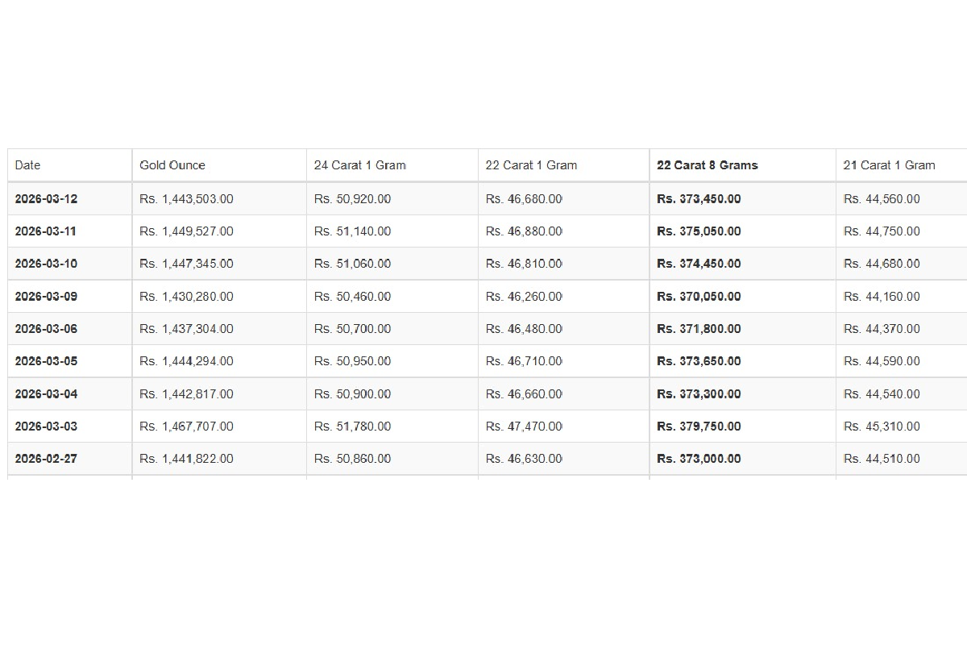
Task: Select the 2026-03-11 date cell
Action: (46, 231)
